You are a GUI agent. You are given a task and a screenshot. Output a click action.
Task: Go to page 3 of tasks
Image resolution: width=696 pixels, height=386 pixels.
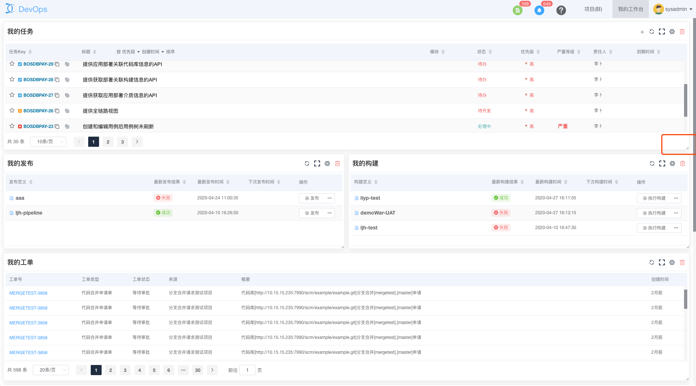[x=122, y=142]
